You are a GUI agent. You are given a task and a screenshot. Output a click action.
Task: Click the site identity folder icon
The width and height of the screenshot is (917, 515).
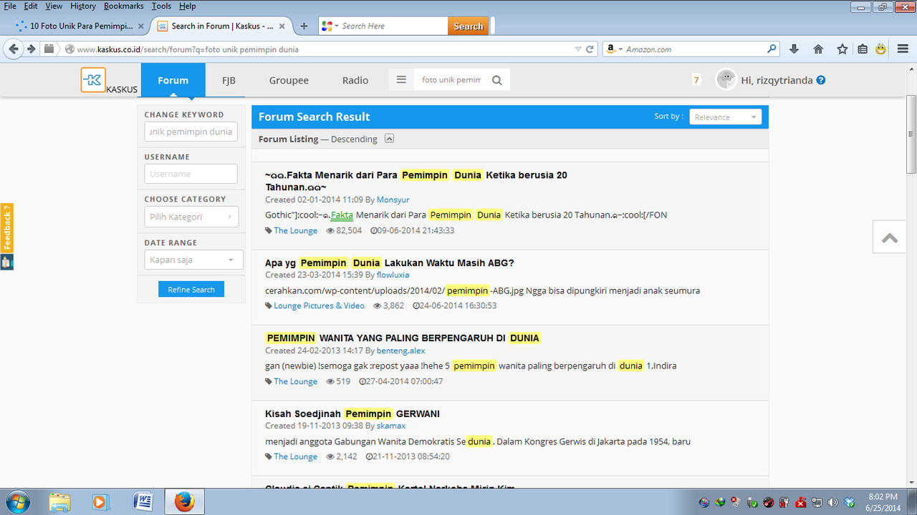pos(49,49)
